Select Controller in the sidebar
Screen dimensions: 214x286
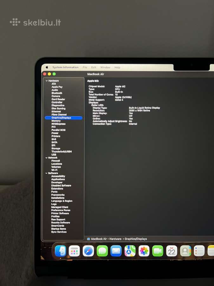[57, 102]
